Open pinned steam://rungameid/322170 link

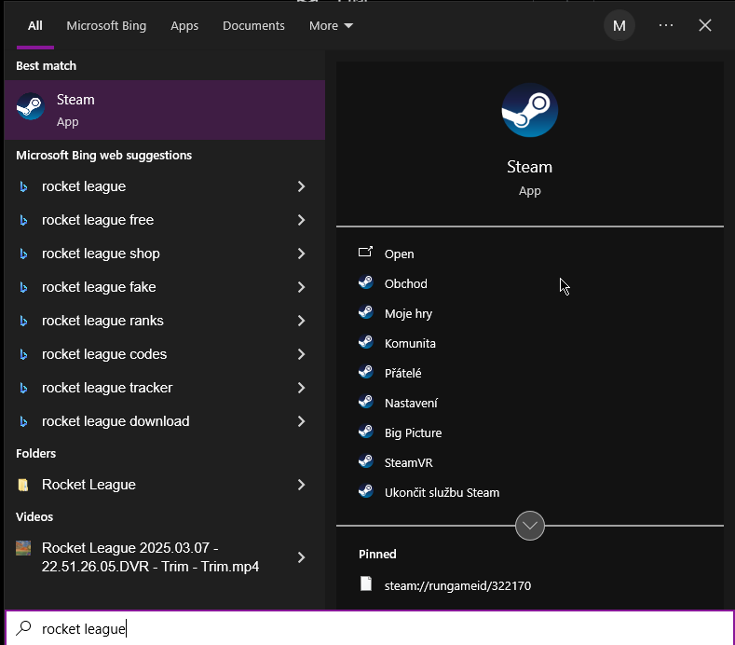coord(457,585)
